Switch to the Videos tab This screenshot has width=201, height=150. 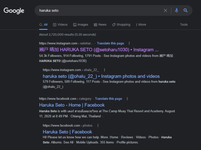[x=60, y=25]
